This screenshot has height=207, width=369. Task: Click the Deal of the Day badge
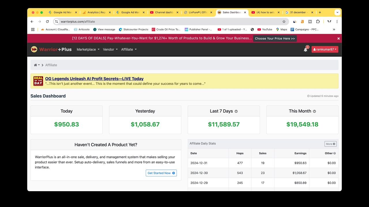click(x=38, y=81)
